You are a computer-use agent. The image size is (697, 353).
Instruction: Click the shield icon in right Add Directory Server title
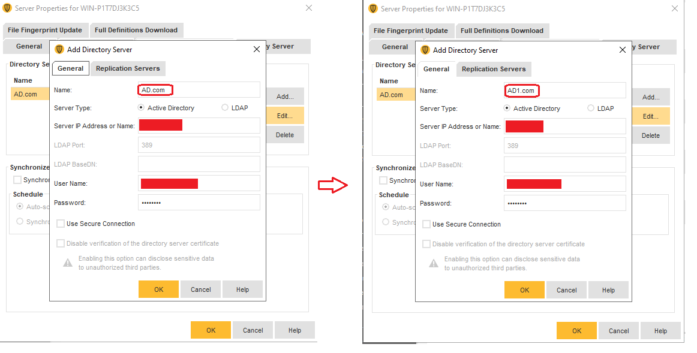(425, 50)
